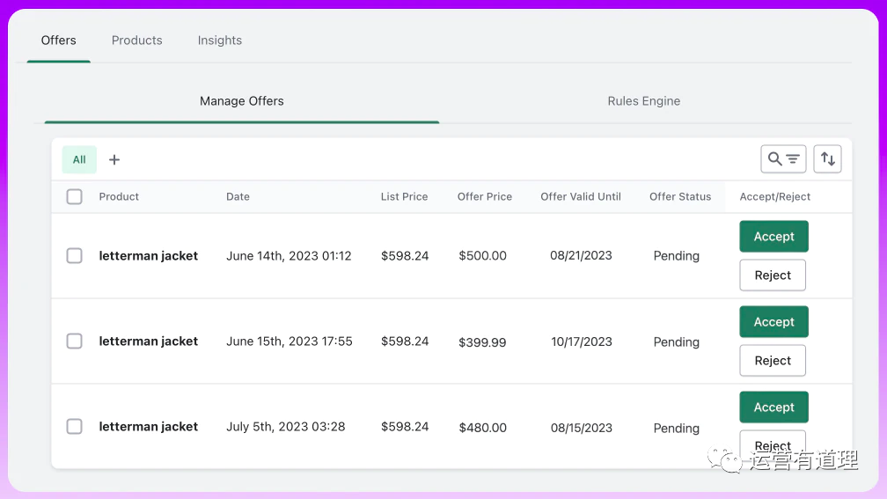Select the All filter chip

(79, 159)
